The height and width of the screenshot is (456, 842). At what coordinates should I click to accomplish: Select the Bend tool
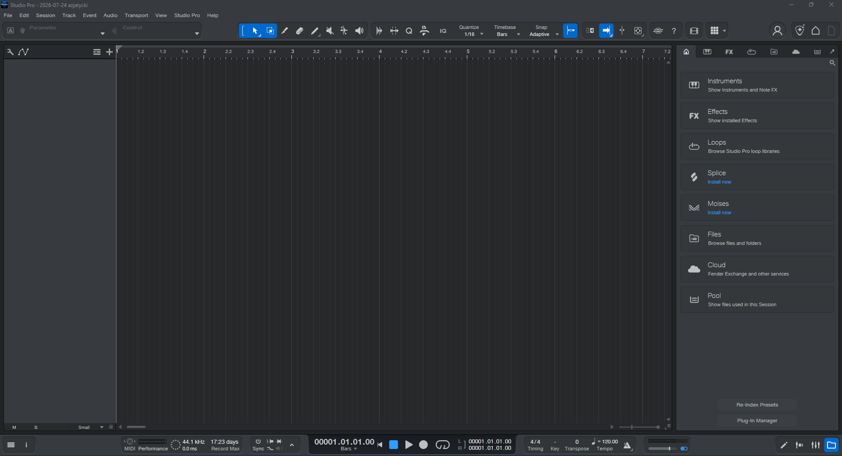click(x=344, y=31)
